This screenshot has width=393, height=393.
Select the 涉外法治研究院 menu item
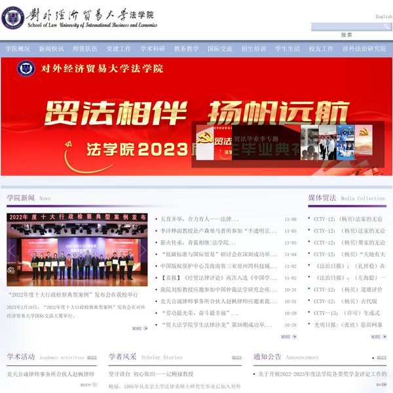(x=364, y=48)
